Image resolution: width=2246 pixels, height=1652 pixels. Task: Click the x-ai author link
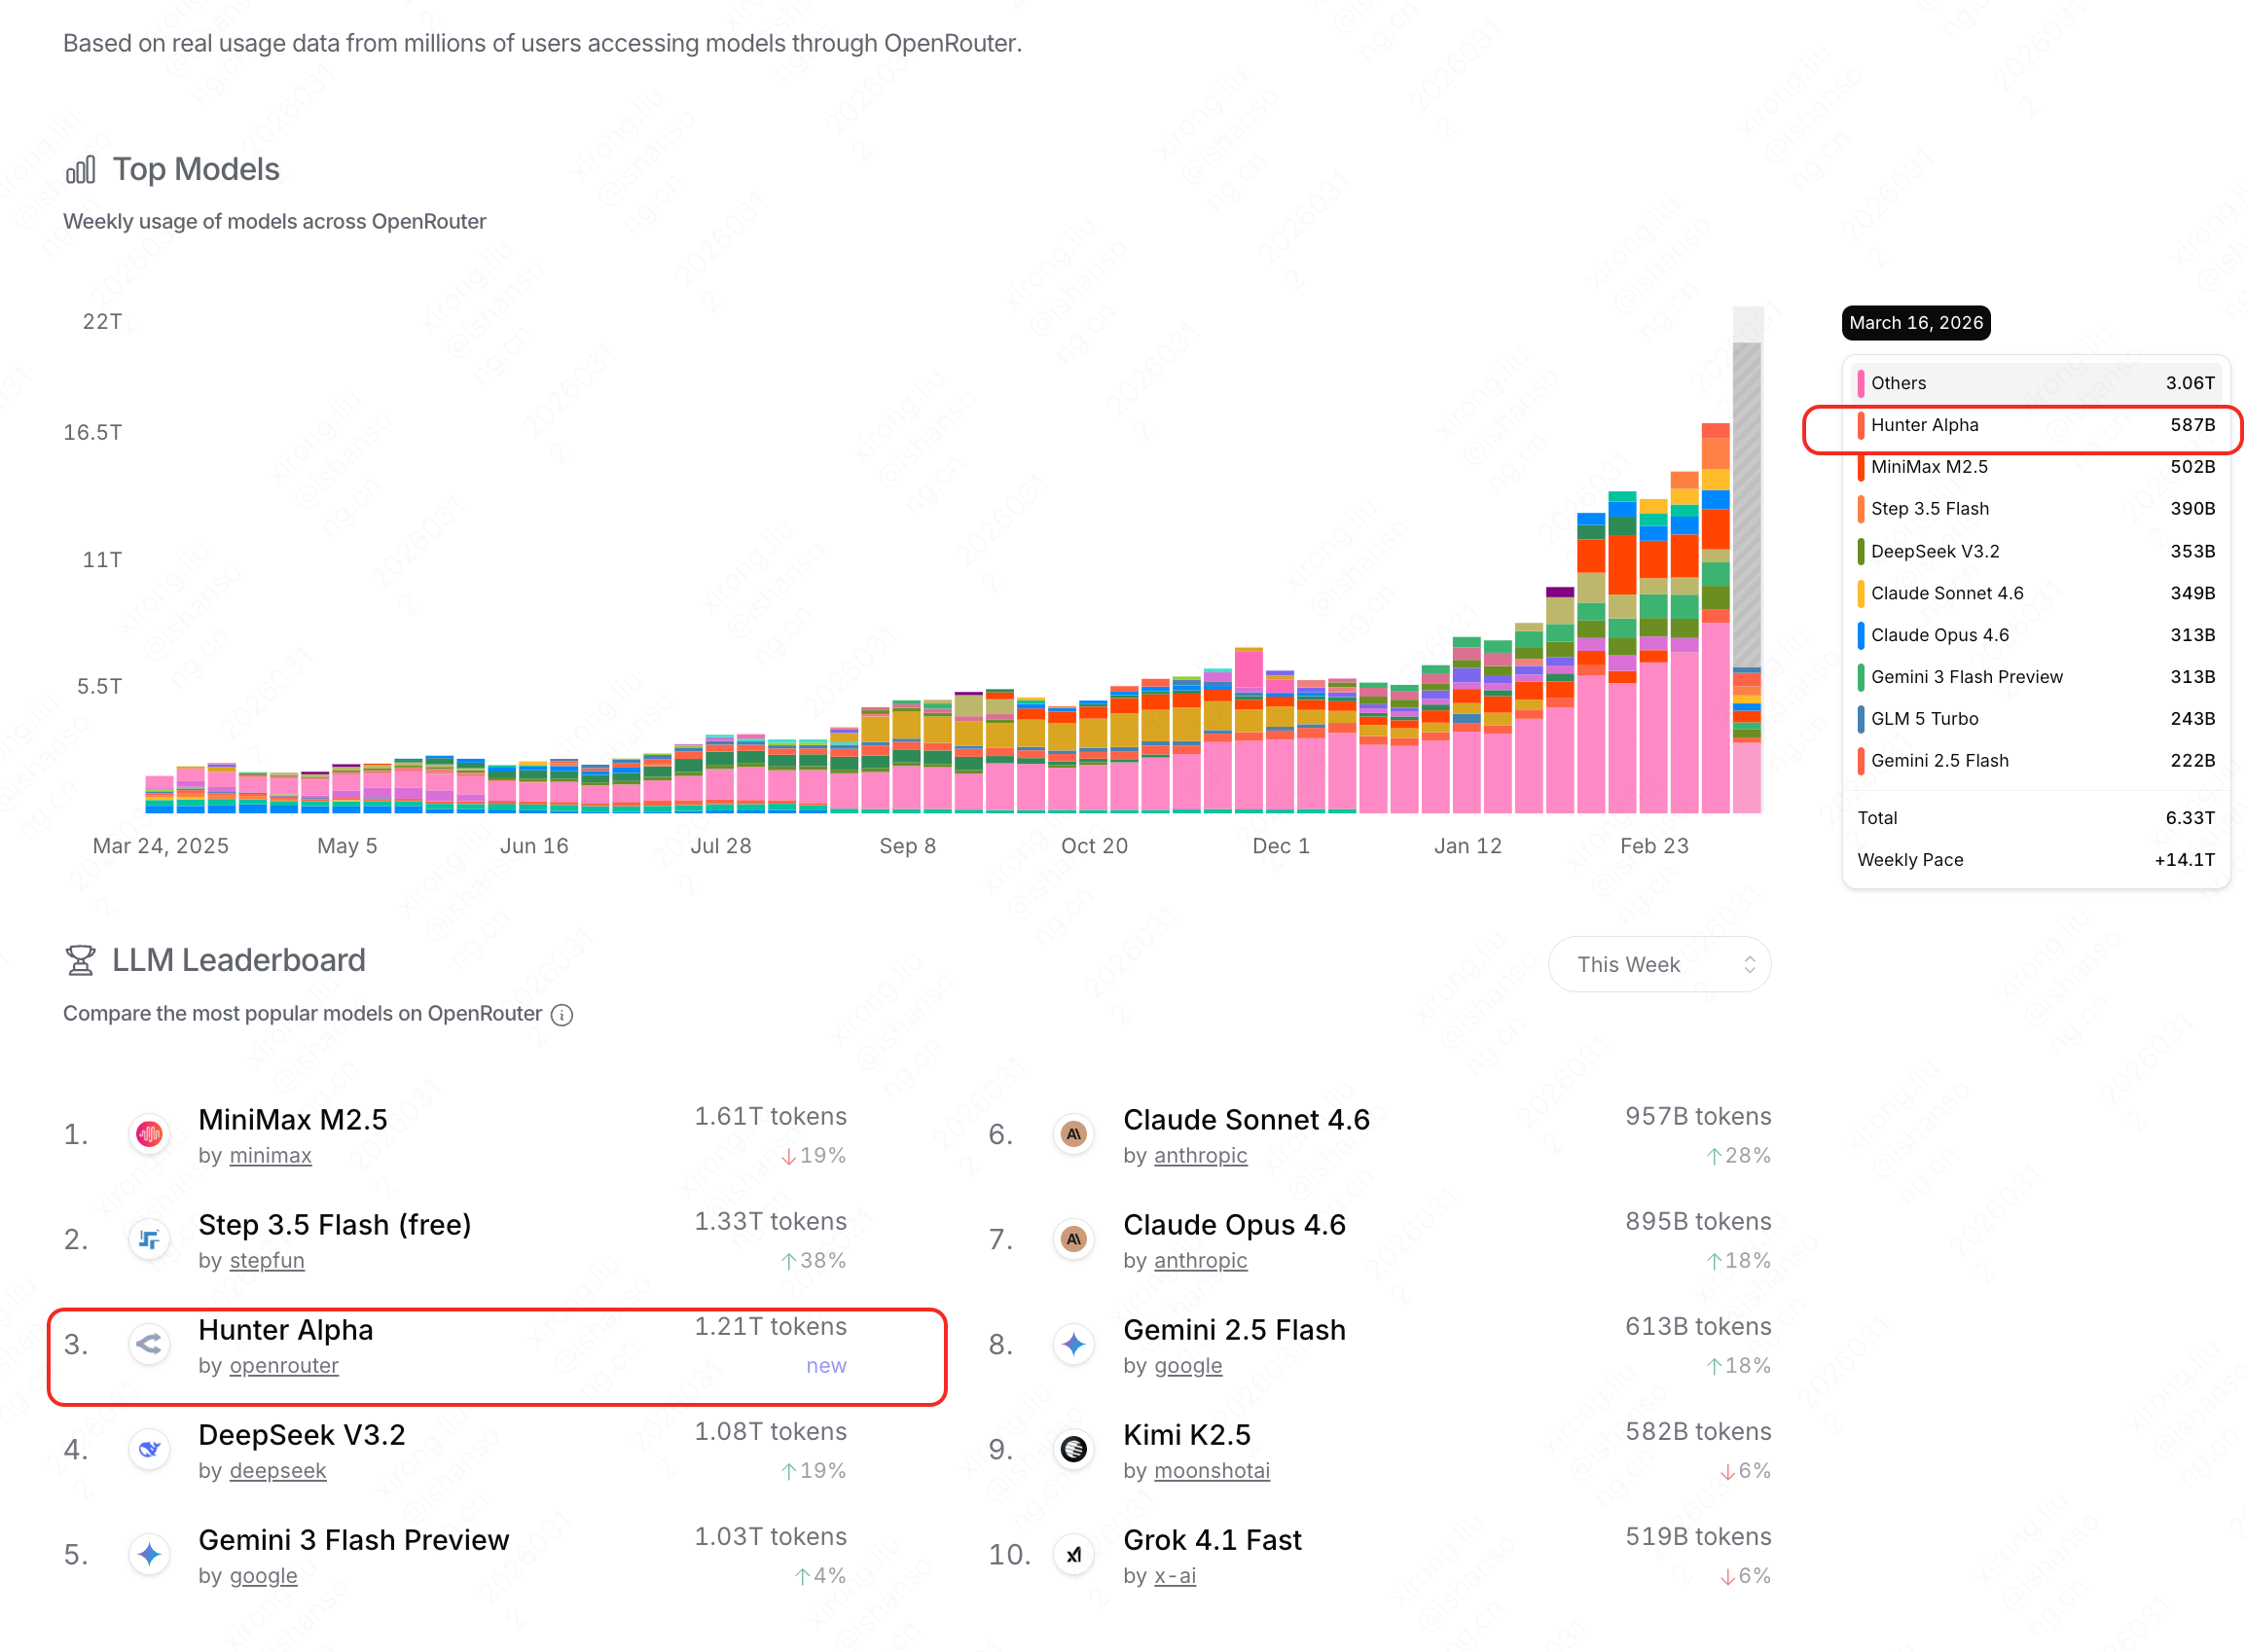click(1174, 1576)
